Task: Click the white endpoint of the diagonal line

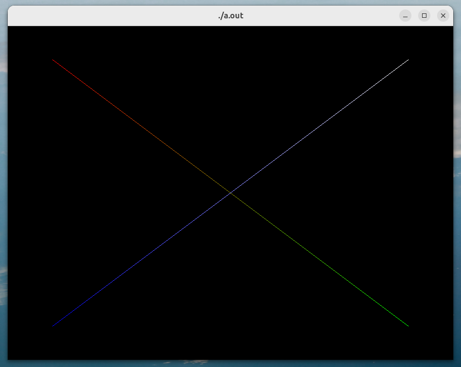Action: click(408, 60)
